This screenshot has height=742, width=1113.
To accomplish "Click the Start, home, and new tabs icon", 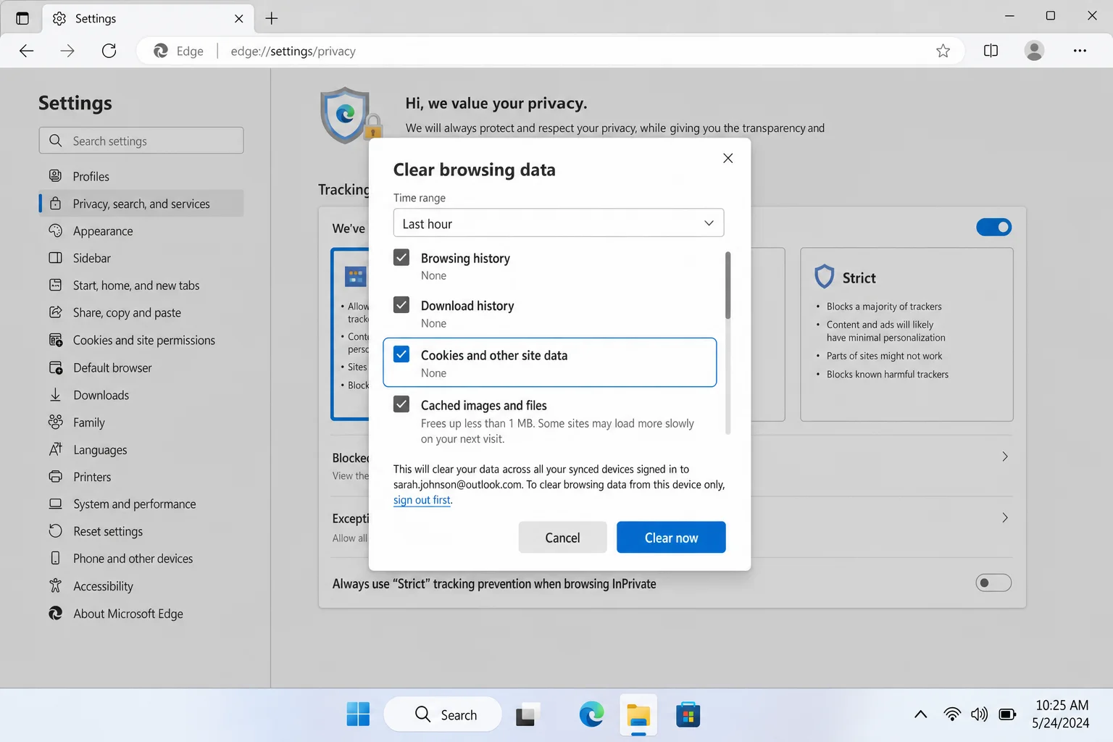I will point(55,285).
